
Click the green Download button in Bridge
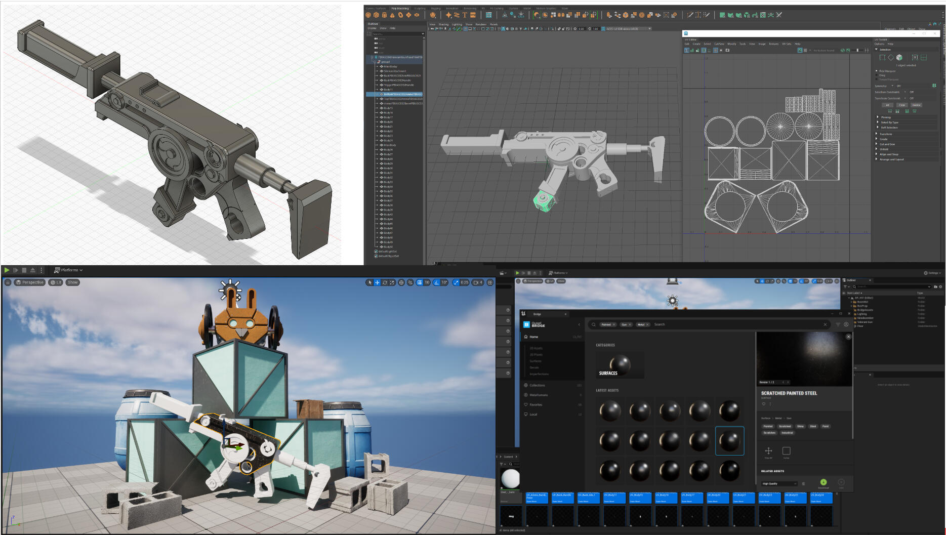[x=823, y=482]
